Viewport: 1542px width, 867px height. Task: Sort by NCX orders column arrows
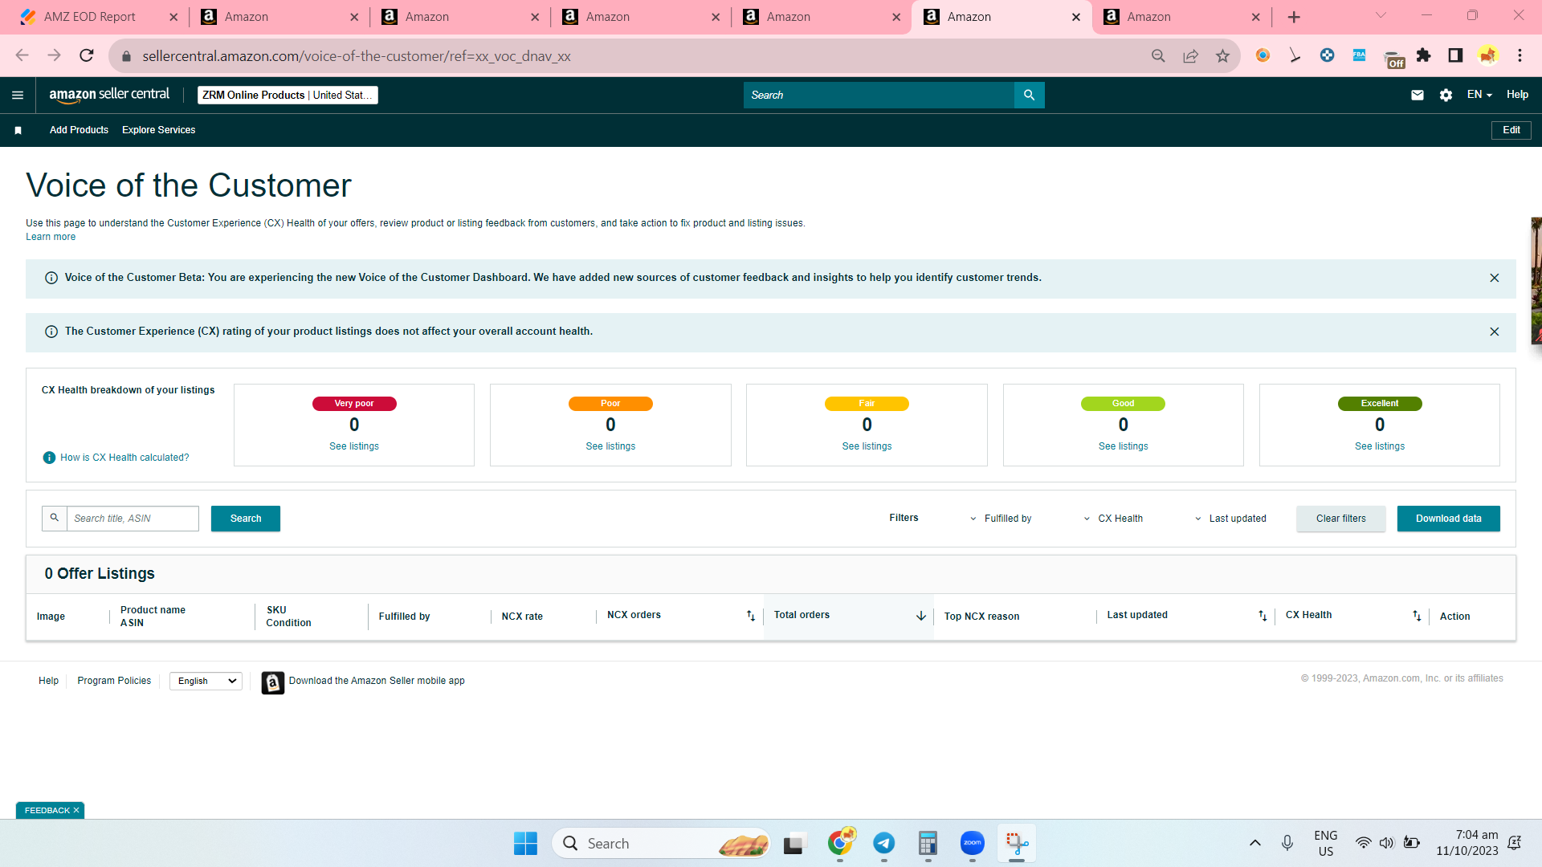(x=751, y=616)
